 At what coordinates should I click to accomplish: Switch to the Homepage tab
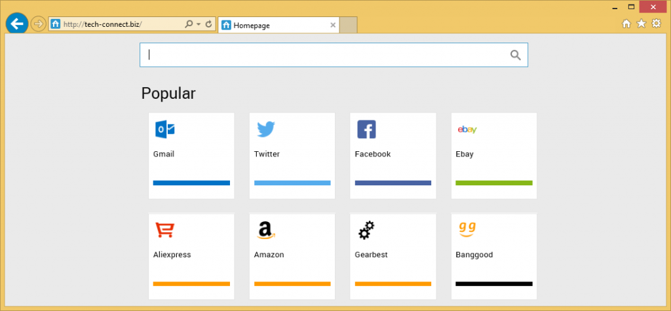(x=275, y=26)
